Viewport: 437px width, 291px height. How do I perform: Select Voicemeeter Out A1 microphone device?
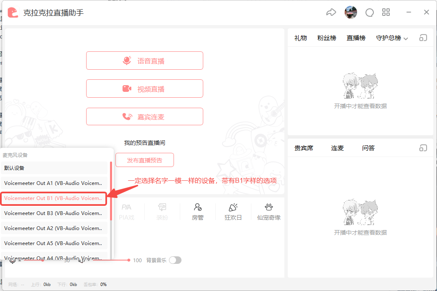[x=54, y=183]
